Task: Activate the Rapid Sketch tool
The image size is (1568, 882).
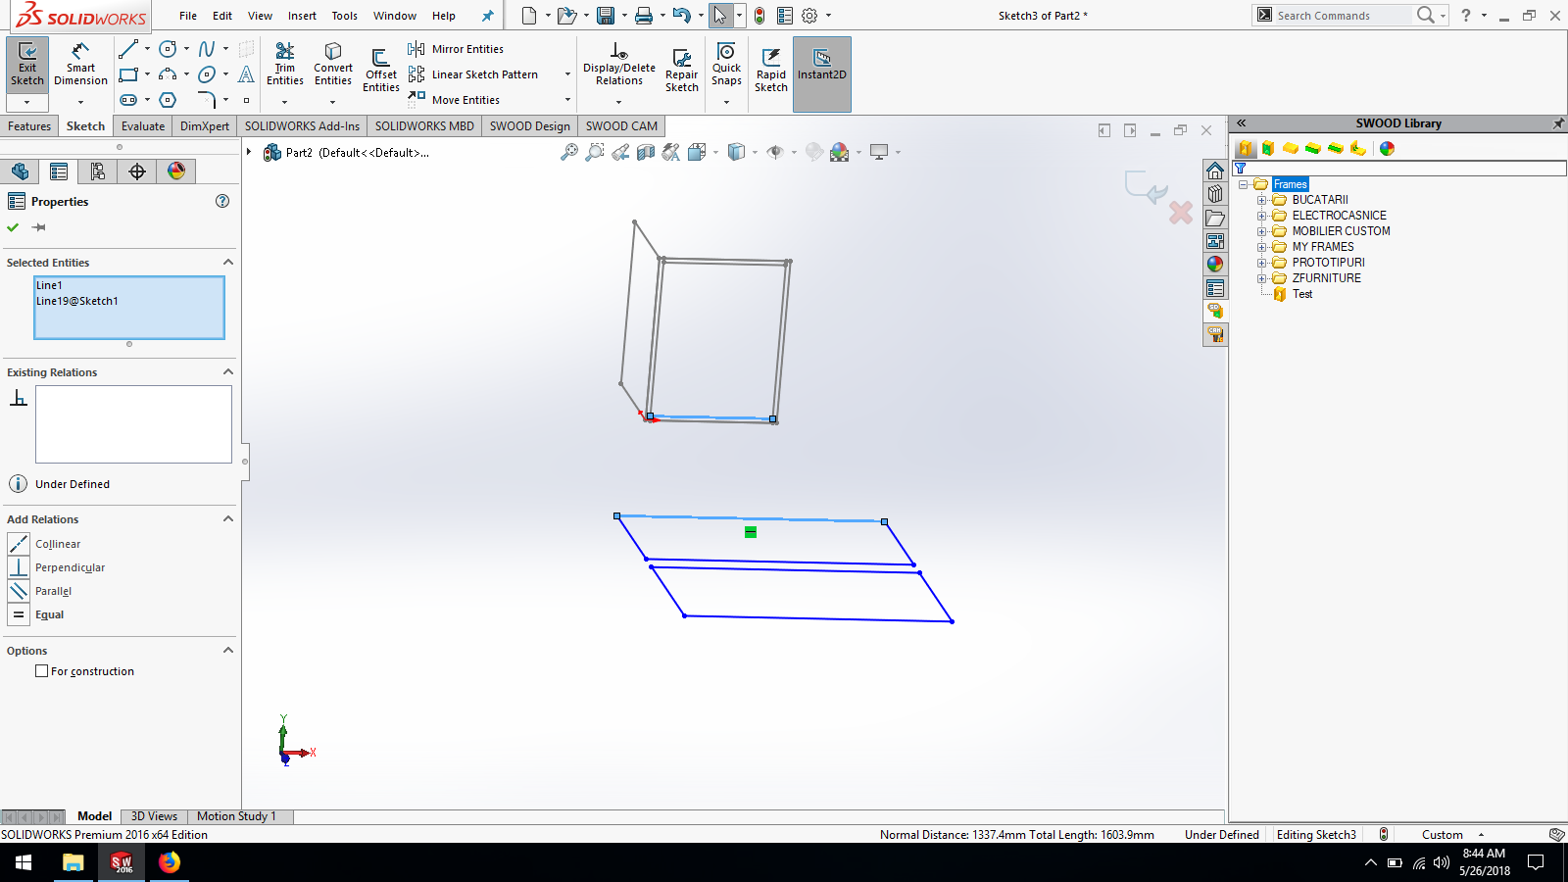Action: point(771,71)
